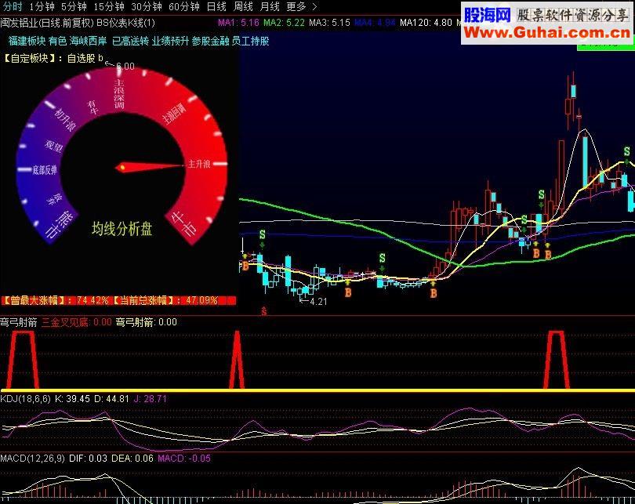
Task: Click the MA120: 4.80 value
Action: (426, 23)
